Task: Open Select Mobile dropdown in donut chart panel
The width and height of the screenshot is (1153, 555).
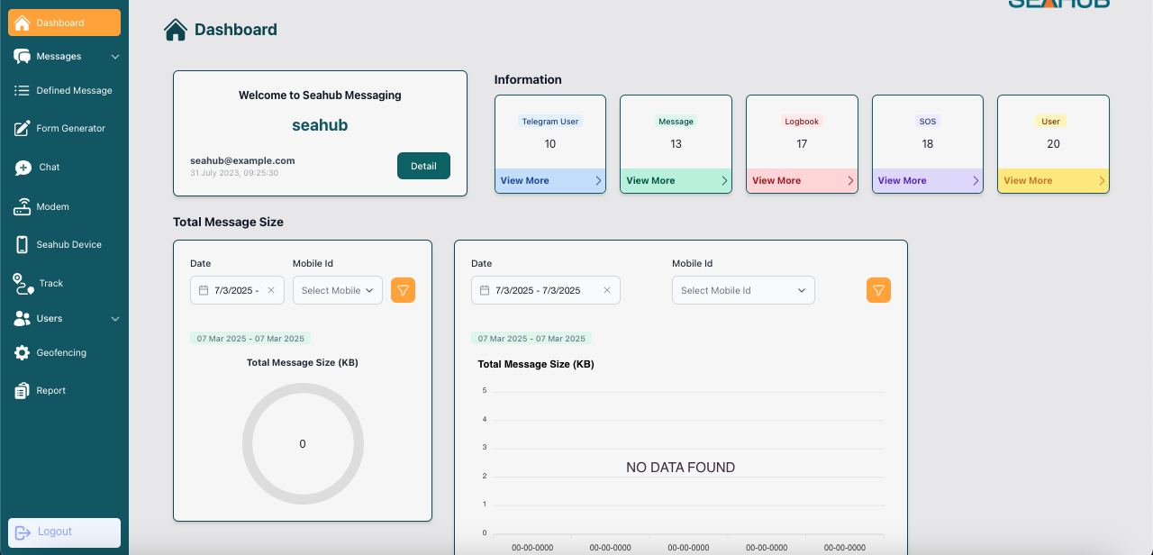Action: click(x=337, y=290)
